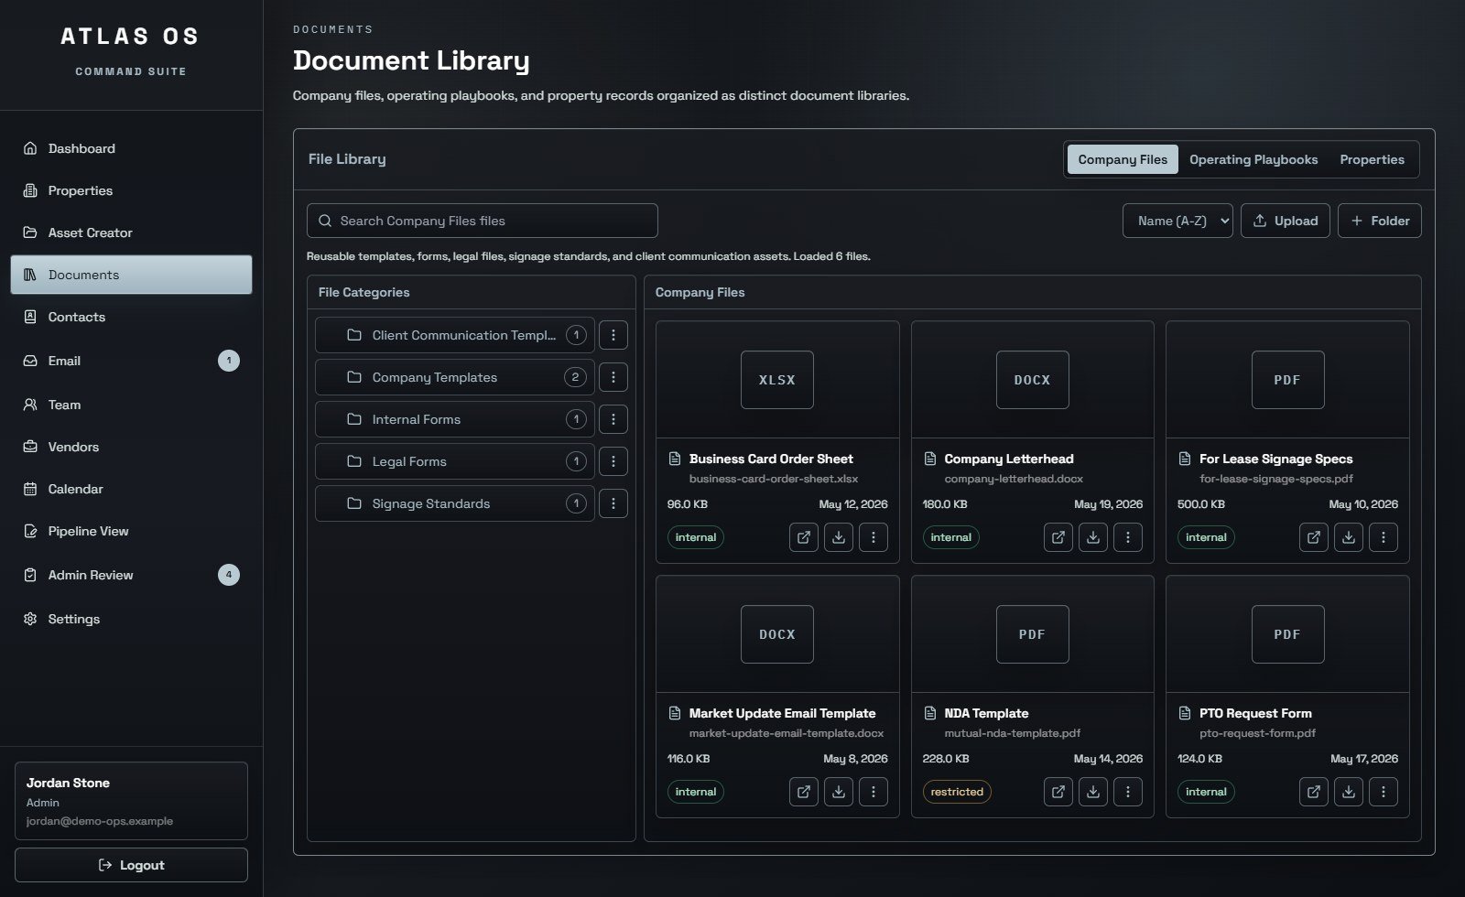Switch to the Operating Playbooks tab
1465x897 pixels.
[x=1253, y=159]
